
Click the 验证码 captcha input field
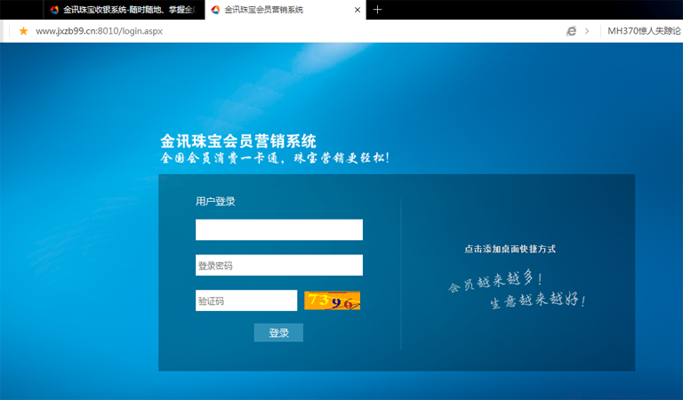coord(245,300)
